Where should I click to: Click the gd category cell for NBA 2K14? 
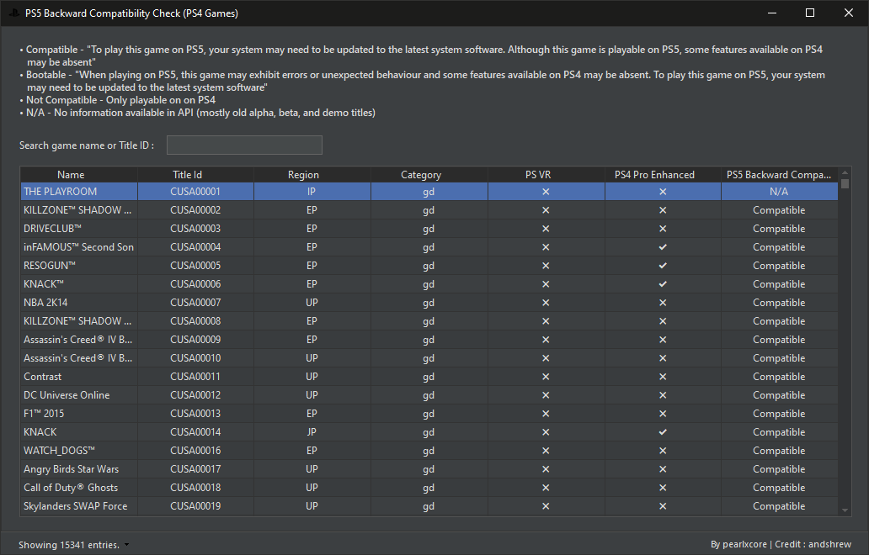coord(429,303)
